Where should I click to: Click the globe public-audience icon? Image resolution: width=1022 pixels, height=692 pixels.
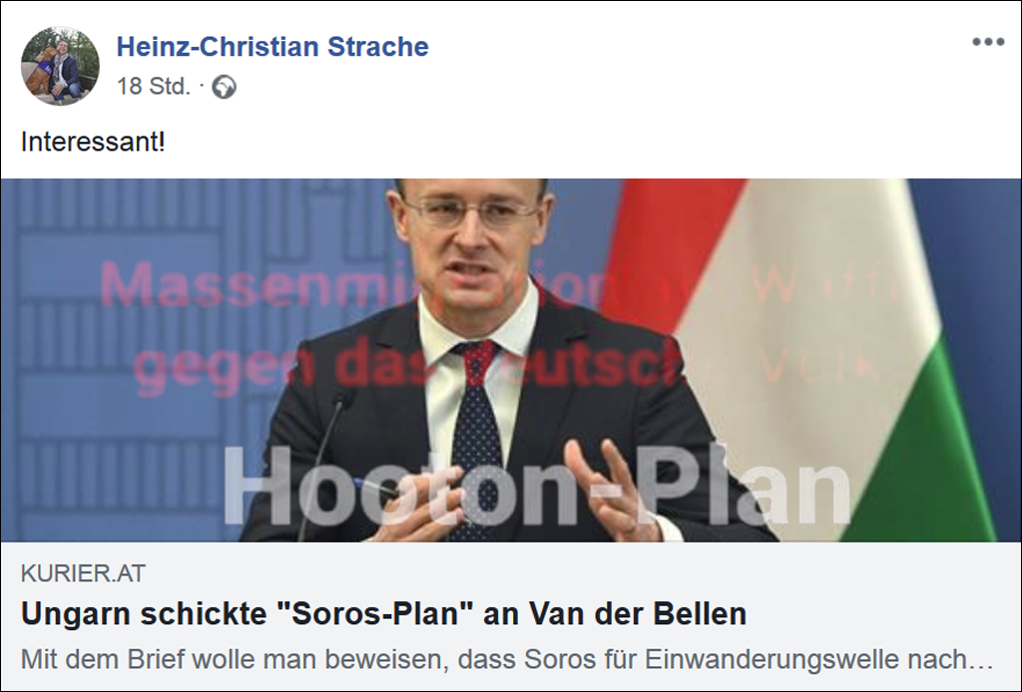coord(224,87)
